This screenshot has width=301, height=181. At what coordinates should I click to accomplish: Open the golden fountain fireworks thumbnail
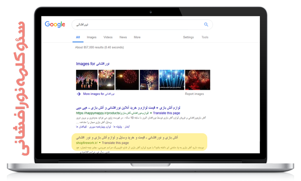[x=149, y=80]
